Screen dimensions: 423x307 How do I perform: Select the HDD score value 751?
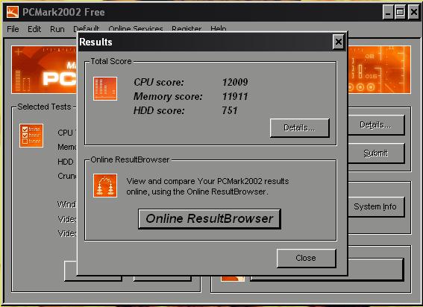pyautogui.click(x=230, y=110)
